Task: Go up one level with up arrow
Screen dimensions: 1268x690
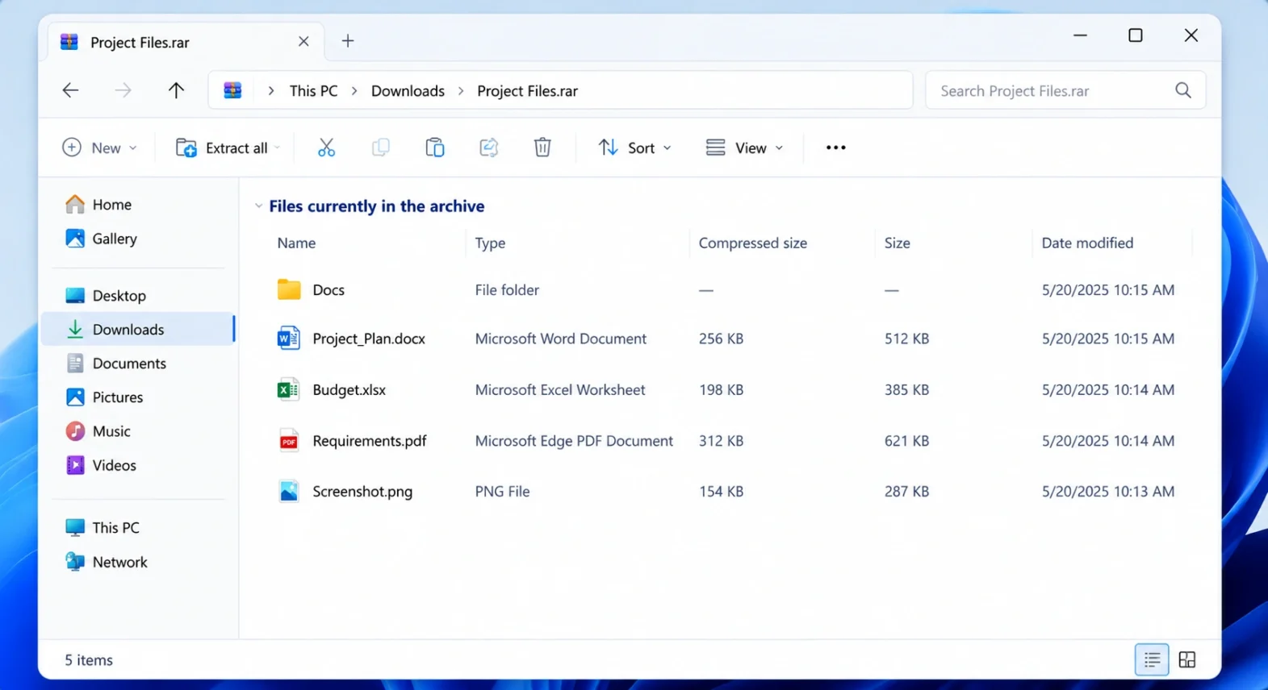Action: point(176,90)
